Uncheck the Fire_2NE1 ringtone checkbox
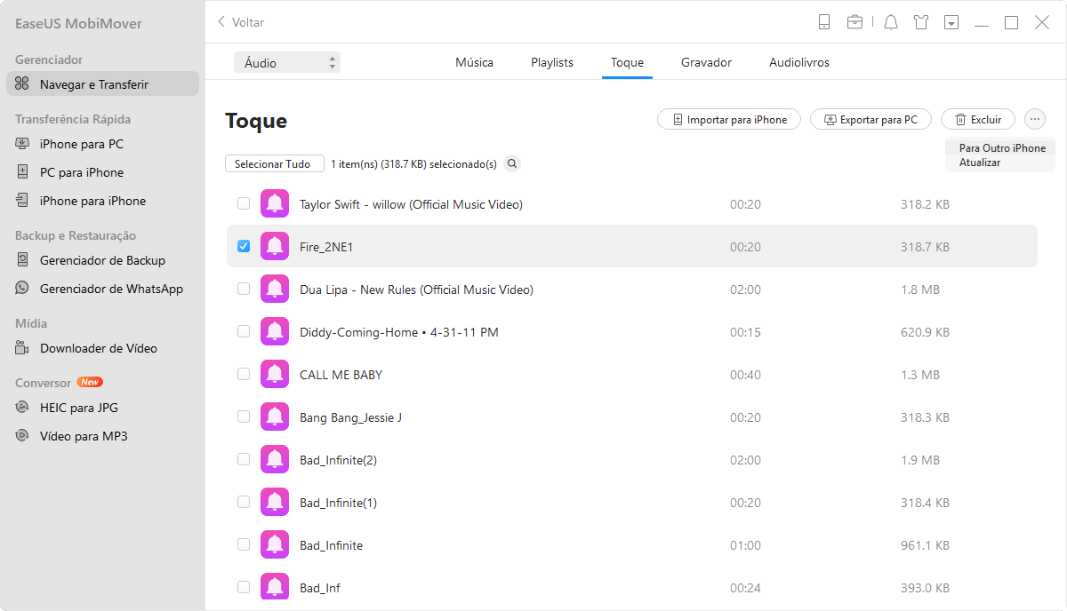 click(244, 246)
